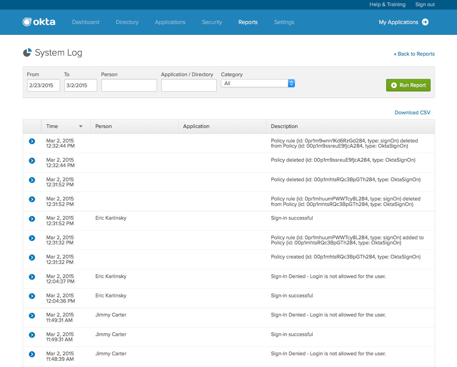Click the Run Report button
457x367 pixels.
pyautogui.click(x=408, y=85)
